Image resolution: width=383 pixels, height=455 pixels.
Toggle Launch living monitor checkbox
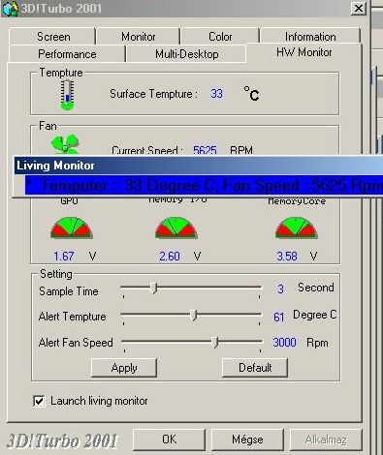pyautogui.click(x=39, y=401)
